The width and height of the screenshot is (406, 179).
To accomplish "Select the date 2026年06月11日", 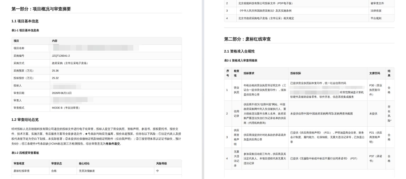I will click(x=62, y=93).
